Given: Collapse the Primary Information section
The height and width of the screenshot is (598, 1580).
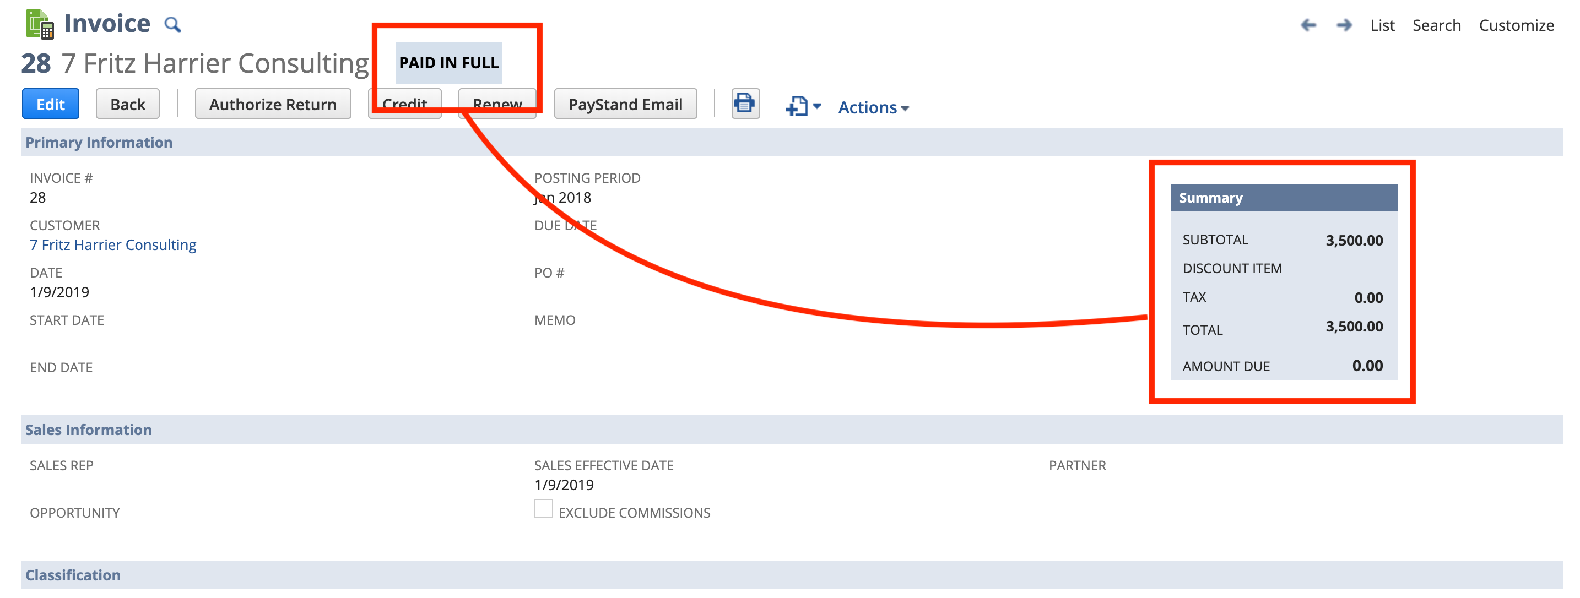Looking at the screenshot, I should [99, 142].
